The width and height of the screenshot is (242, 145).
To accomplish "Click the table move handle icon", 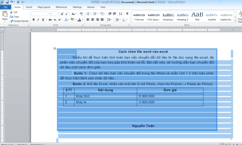I will [55, 49].
